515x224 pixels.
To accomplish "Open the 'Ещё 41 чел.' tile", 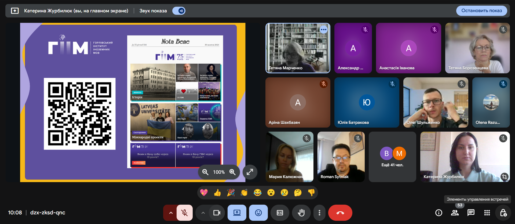I will (392, 157).
